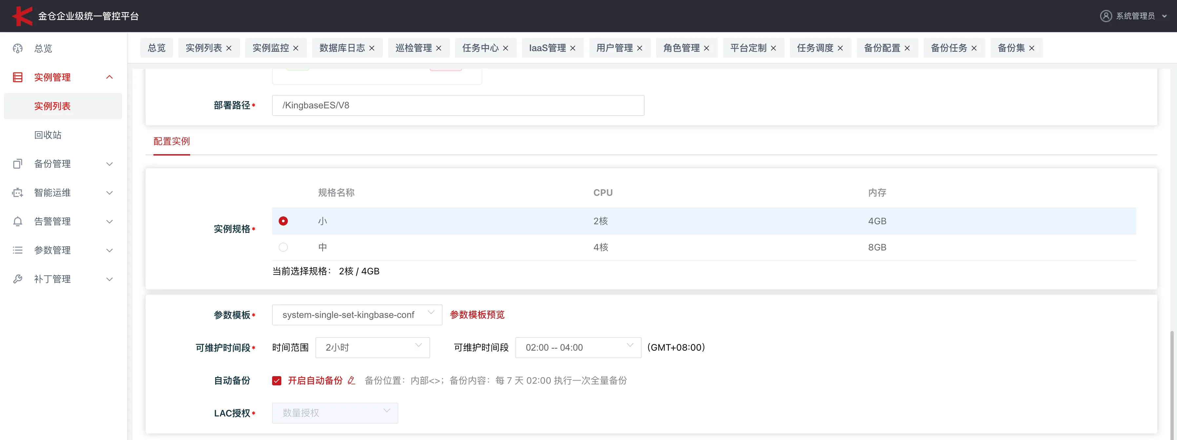Click the 参数管理 sidebar icon
1177x440 pixels.
tap(17, 250)
